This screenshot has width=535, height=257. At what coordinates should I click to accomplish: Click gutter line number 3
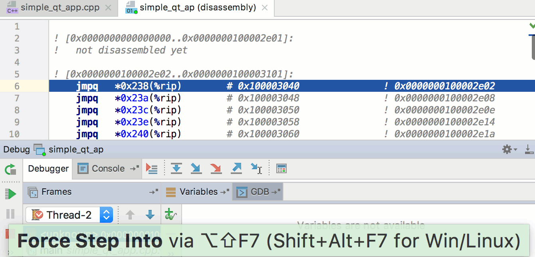click(17, 50)
